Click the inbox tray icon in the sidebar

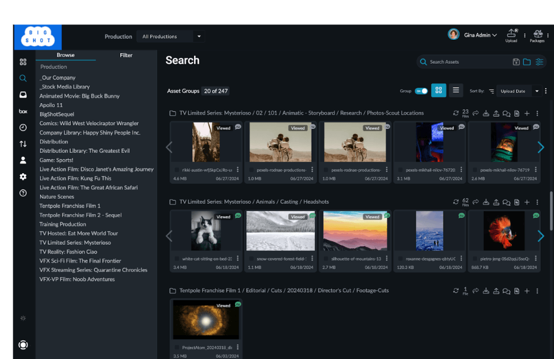23,95
